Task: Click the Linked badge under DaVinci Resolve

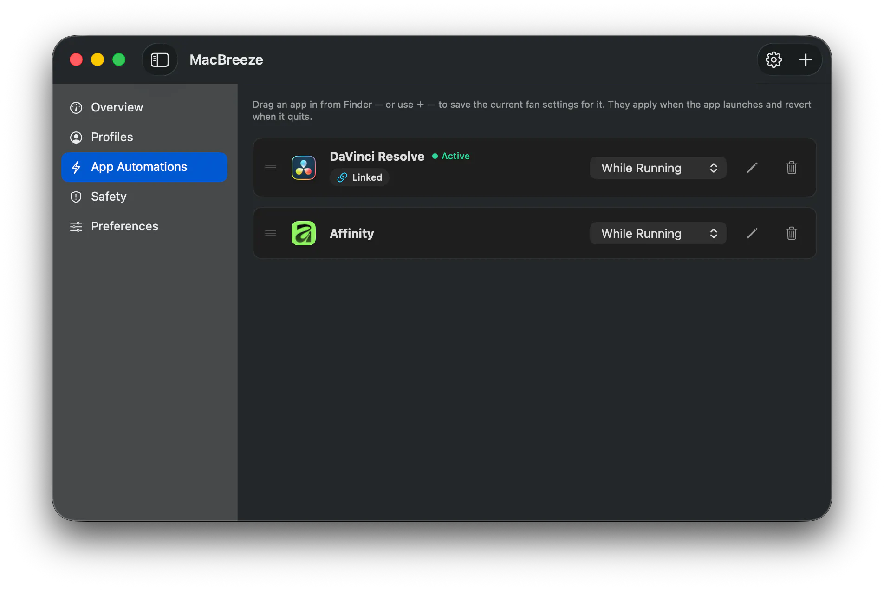Action: point(359,177)
